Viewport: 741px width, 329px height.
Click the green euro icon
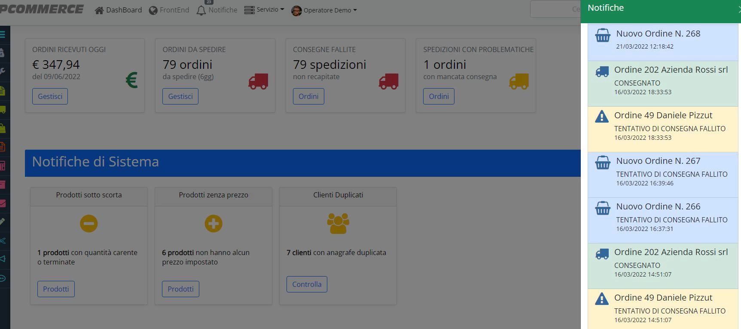pyautogui.click(x=131, y=80)
